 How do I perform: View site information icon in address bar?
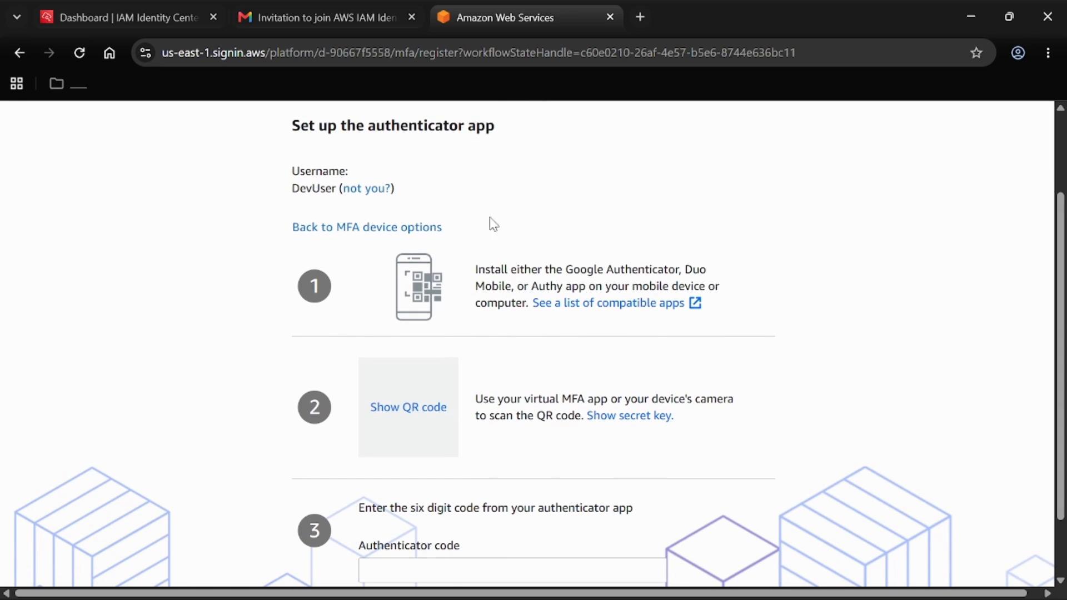click(146, 53)
